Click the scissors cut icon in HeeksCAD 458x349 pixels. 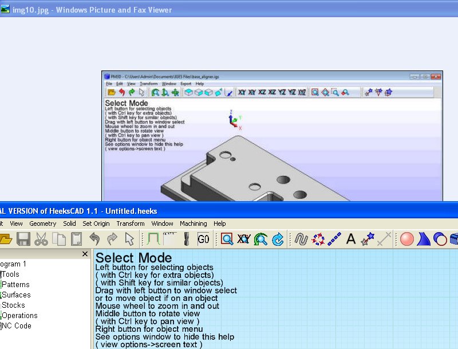click(x=41, y=239)
